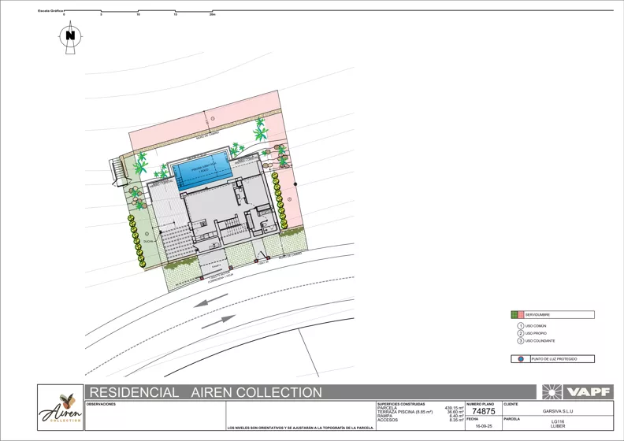Click the interior staircase inside the house
The height and width of the screenshot is (441, 624).
233,225
